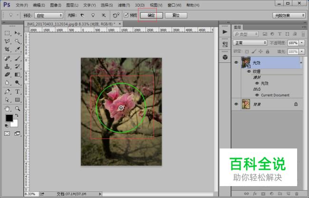
Task: Change the screen mode
Action: 17,134
